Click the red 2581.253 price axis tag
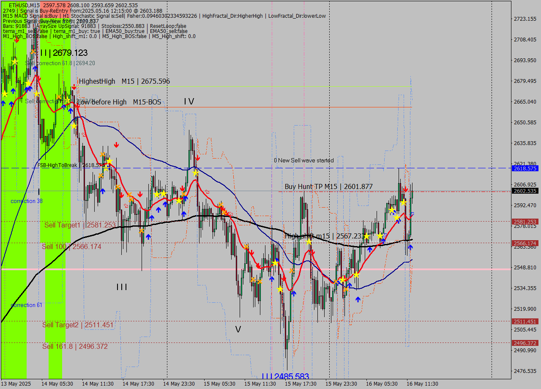541x389 pixels. 525,222
